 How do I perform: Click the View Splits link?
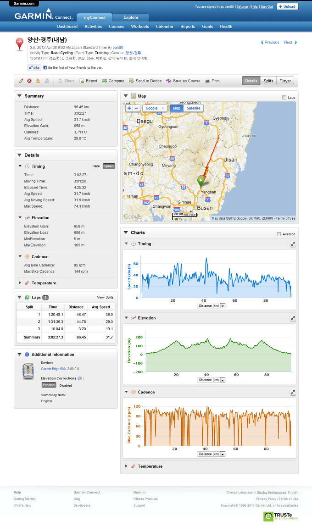point(105,297)
